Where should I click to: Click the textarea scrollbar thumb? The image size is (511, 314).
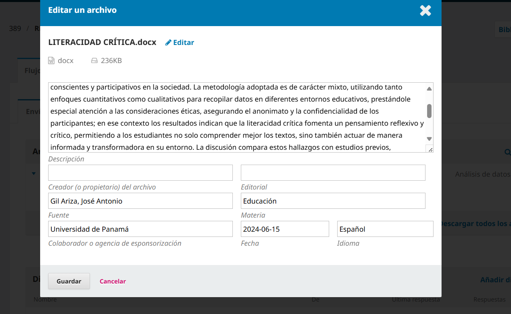(x=429, y=111)
